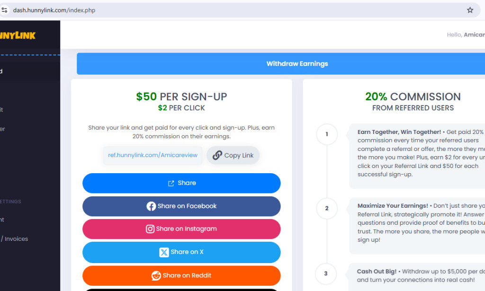
Task: Open site information icon in address bar
Action: tap(5, 10)
